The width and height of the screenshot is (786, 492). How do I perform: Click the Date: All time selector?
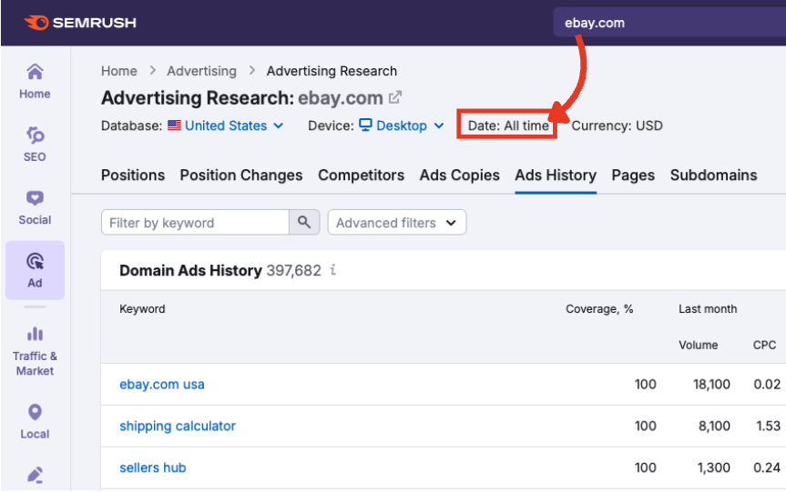pos(508,126)
